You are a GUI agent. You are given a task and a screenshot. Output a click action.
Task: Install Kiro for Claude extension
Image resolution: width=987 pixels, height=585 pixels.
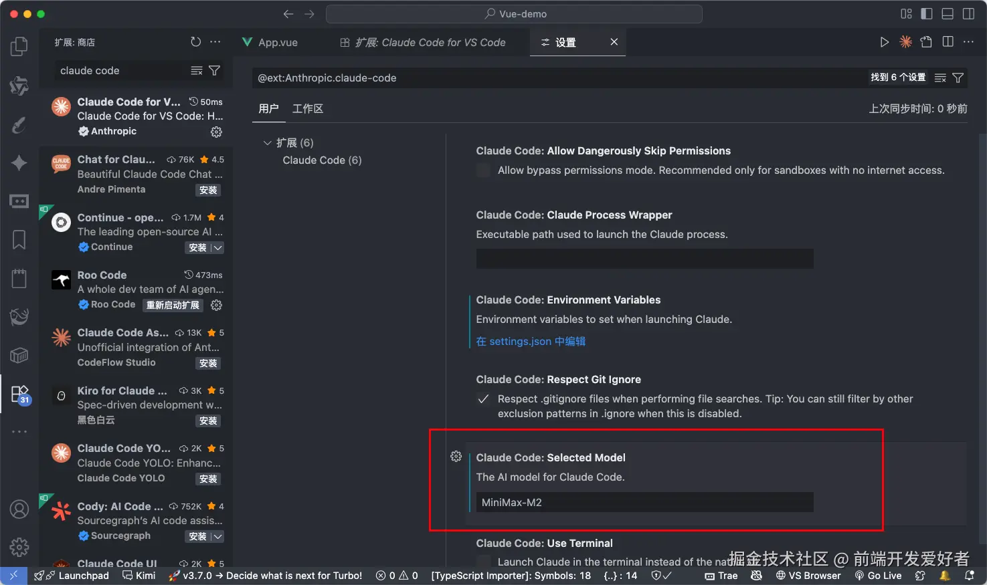pyautogui.click(x=208, y=421)
